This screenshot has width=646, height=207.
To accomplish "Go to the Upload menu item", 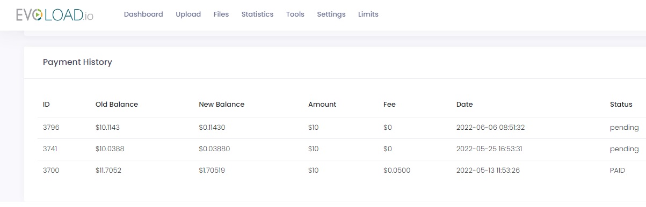I will [x=188, y=14].
